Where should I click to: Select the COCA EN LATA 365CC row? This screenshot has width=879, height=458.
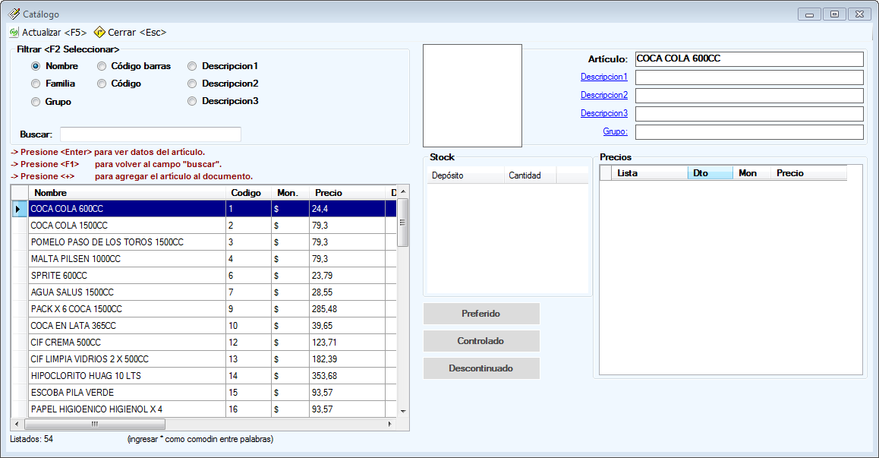click(204, 326)
